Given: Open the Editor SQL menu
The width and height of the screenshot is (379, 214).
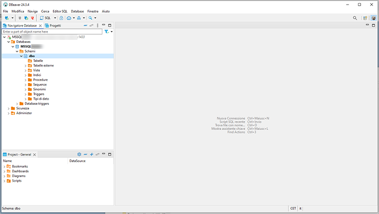Looking at the screenshot, I should point(60,11).
